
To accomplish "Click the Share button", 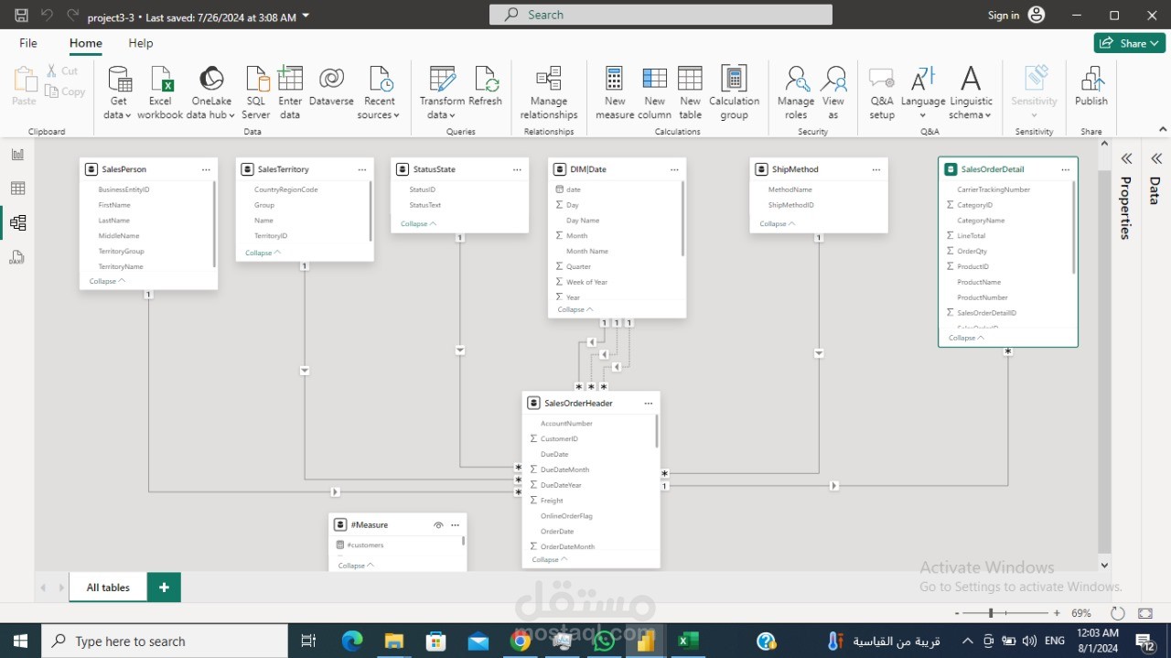I will tap(1129, 43).
